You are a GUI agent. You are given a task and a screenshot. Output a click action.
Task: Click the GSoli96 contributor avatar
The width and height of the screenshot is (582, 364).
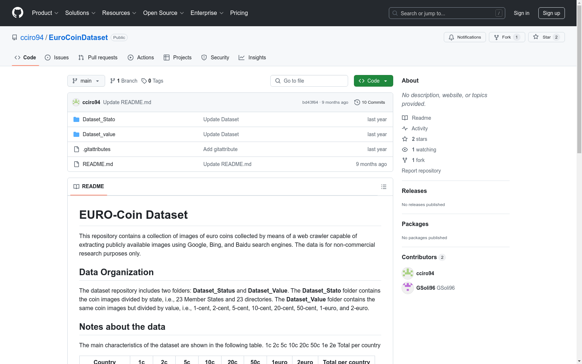coord(408,288)
